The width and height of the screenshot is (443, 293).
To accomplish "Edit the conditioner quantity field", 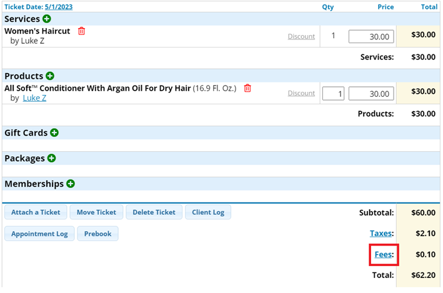I will click(333, 94).
